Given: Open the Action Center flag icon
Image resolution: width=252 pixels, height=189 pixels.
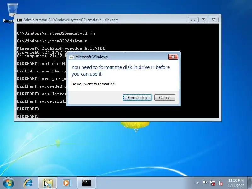Looking at the screenshot, I should [x=204, y=183].
